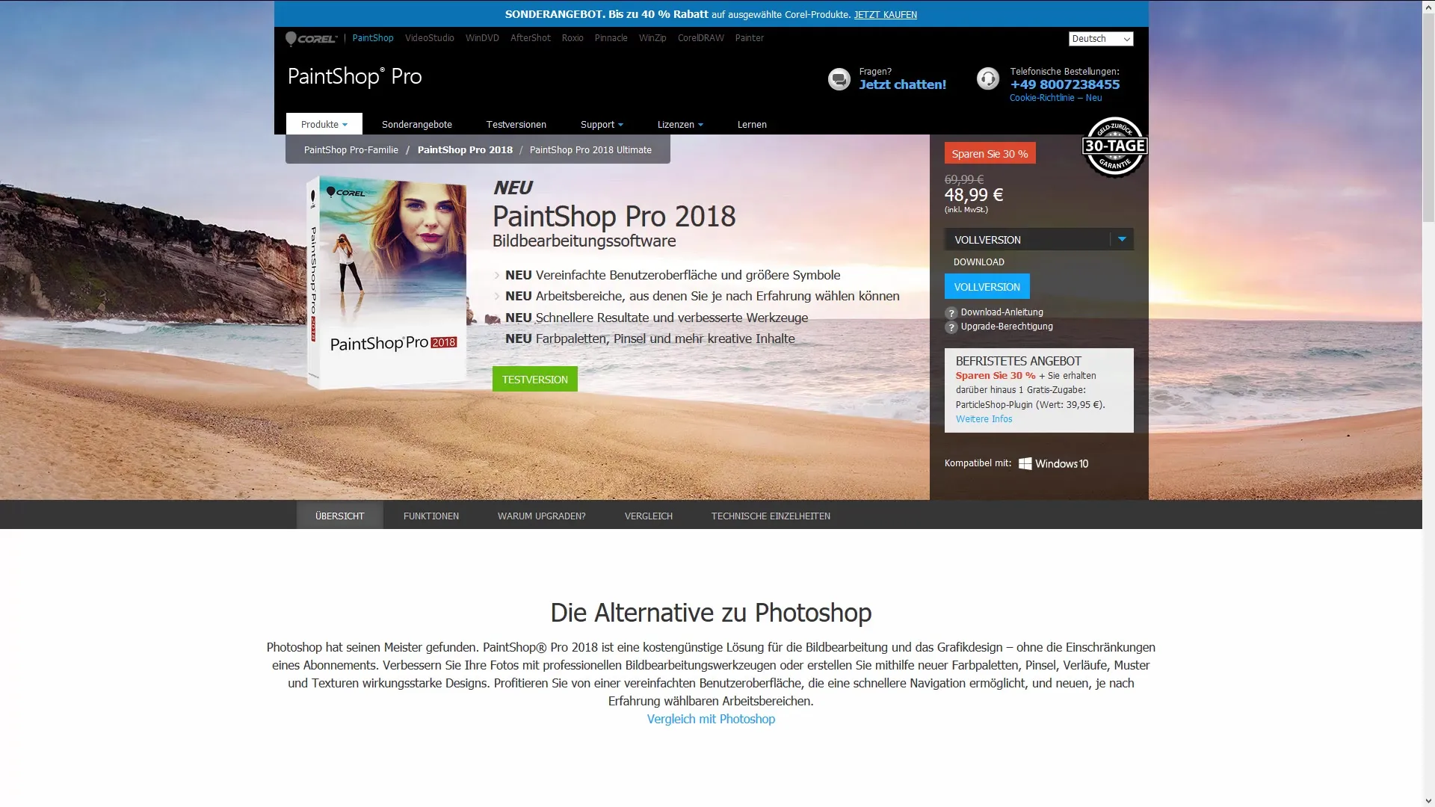Click PaintShop in the top brand bar
The image size is (1435, 807).
point(373,38)
